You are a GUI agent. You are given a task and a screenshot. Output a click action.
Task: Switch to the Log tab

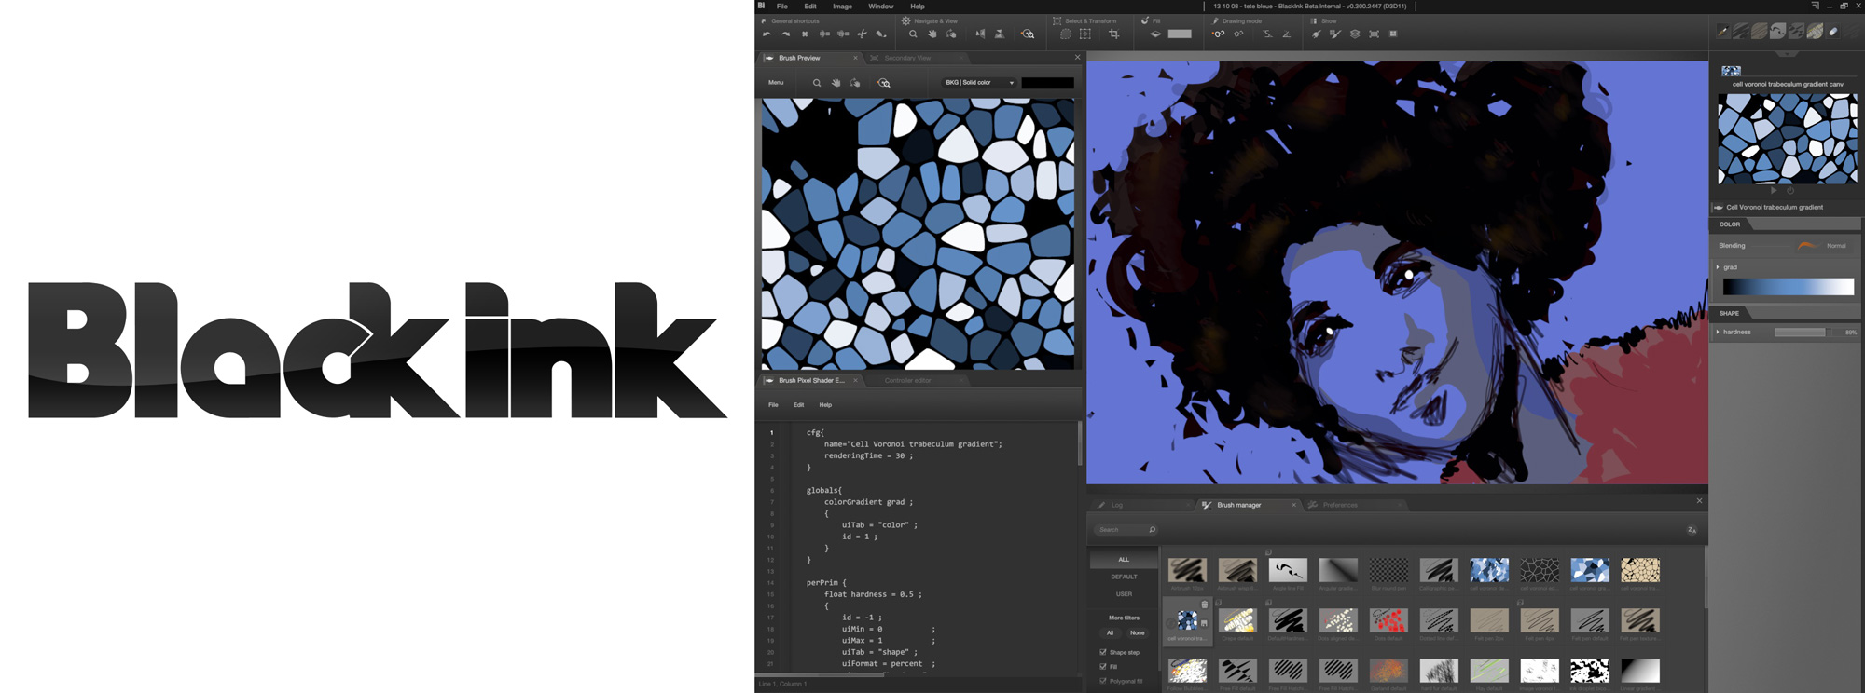(1116, 505)
